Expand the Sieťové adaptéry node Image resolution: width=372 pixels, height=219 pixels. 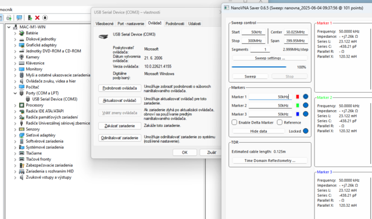15,135
